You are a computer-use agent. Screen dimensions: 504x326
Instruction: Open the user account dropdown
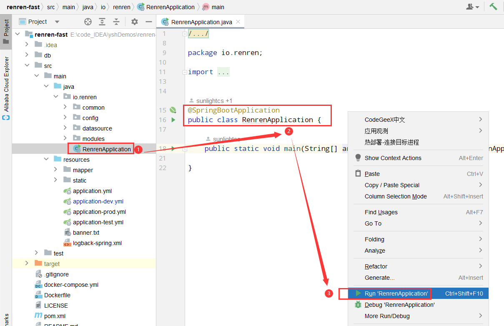point(472,7)
